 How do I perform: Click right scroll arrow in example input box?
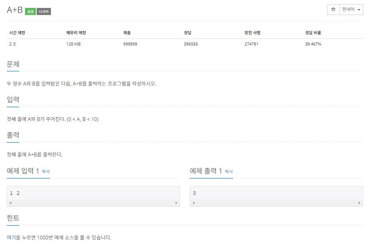(x=176, y=203)
